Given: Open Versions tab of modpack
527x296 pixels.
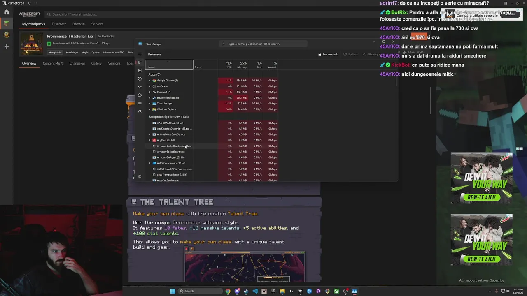Looking at the screenshot, I should click(x=114, y=63).
